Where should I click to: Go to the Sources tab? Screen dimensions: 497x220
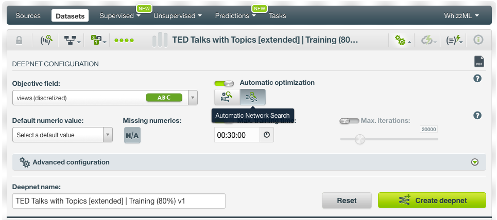coord(28,16)
